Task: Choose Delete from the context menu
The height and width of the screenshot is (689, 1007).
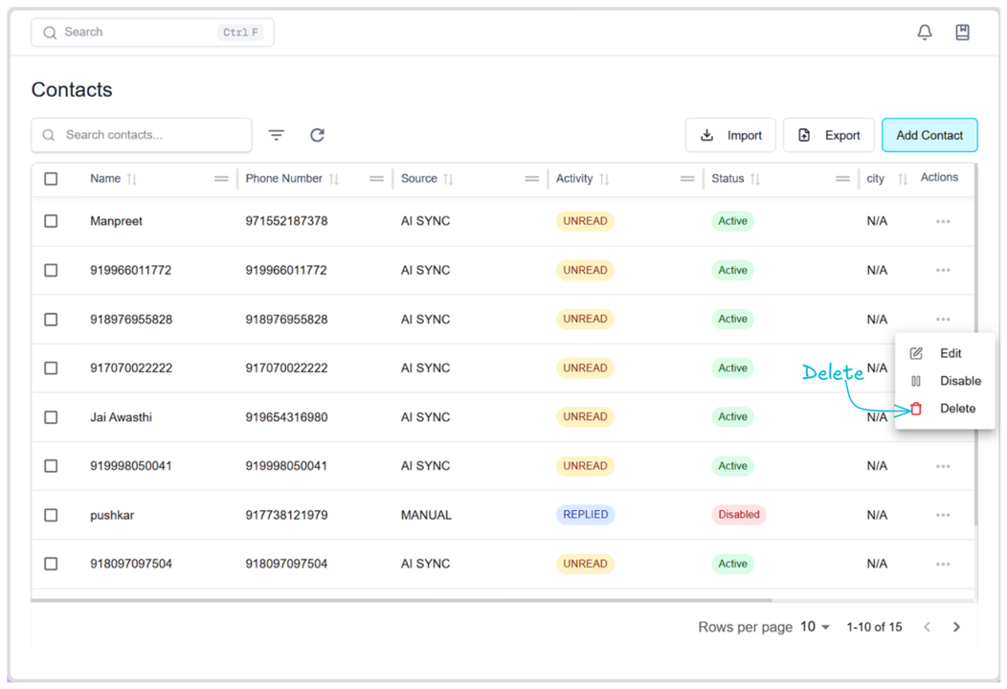Action: coord(956,409)
